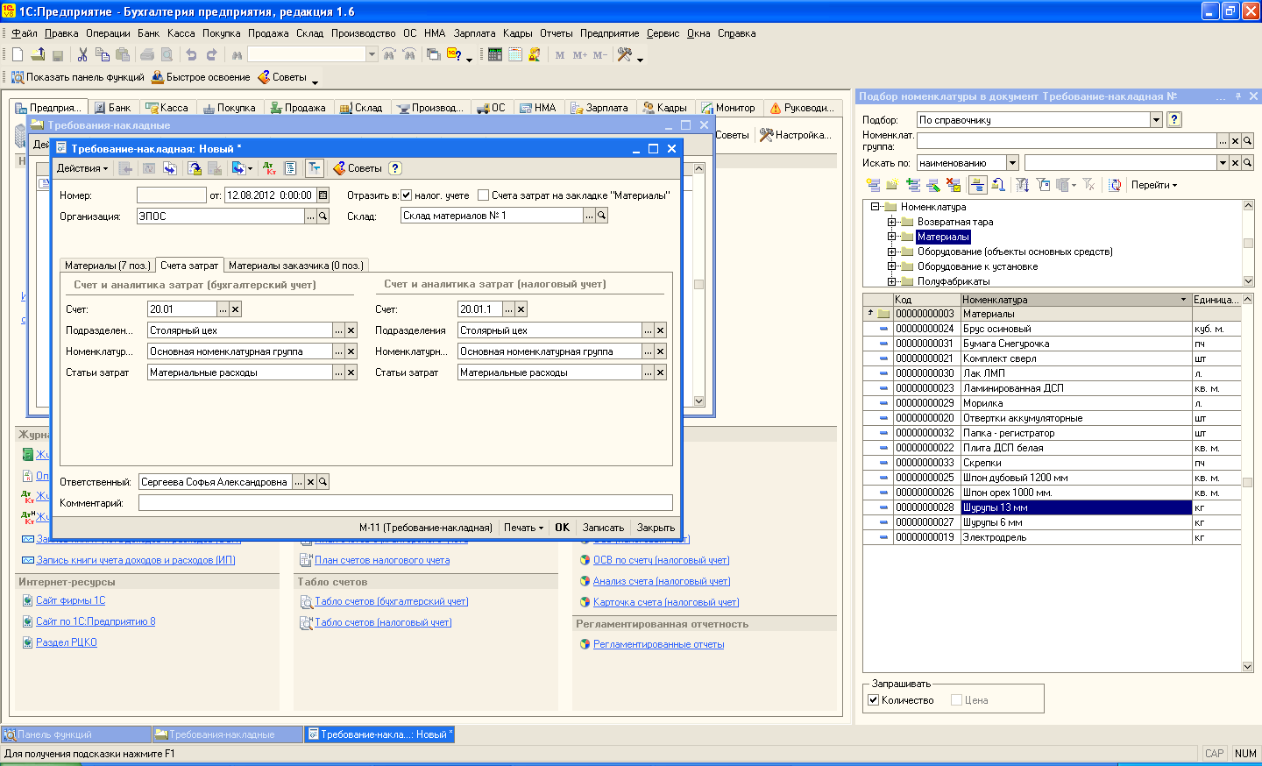1262x766 pixels.
Task: Toggle налог. учете checkbox
Action: (406, 195)
